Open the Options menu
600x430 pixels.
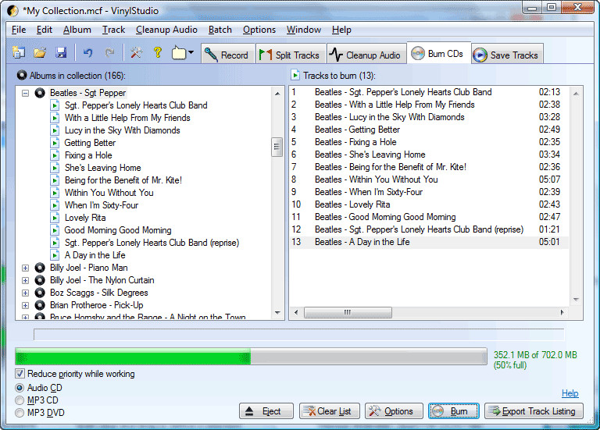(x=259, y=30)
